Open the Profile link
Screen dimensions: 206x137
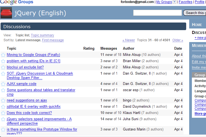199,2
